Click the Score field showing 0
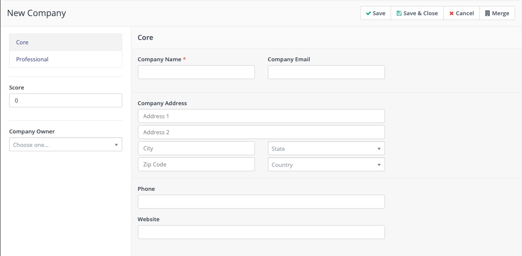This screenshot has width=522, height=256. 65,100
